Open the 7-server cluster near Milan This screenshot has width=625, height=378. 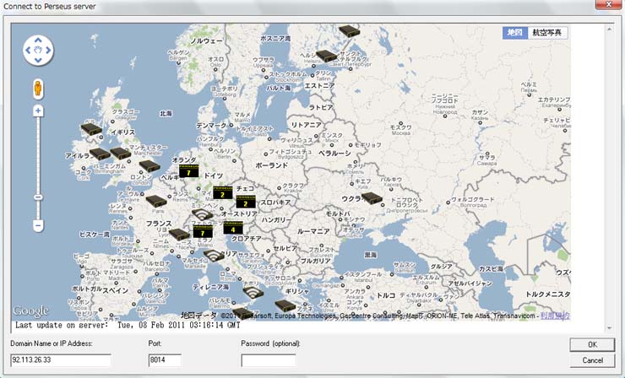203,231
